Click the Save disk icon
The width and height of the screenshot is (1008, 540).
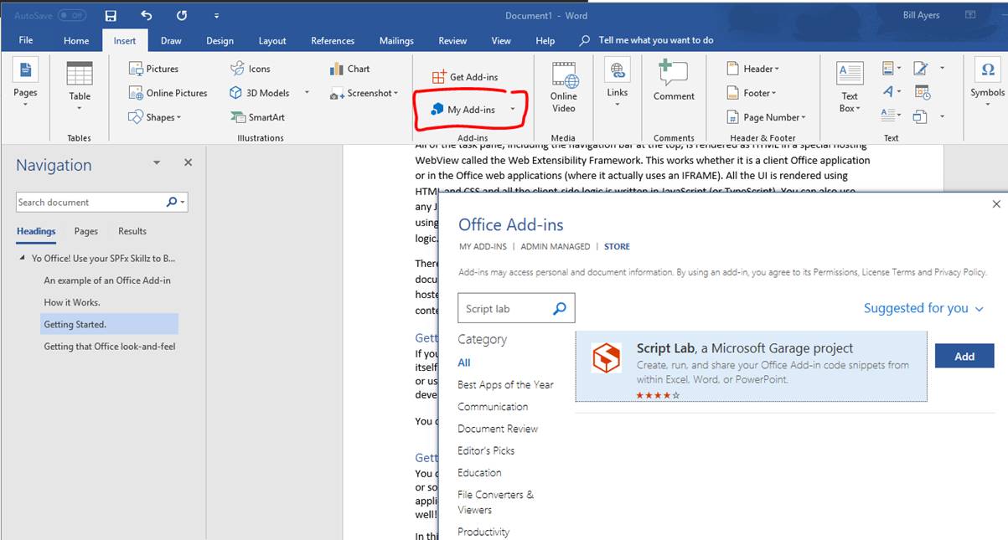(x=111, y=15)
